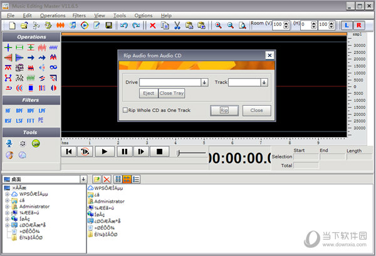376x256 pixels.
Task: Click the Room (H) 0 stepper arrows
Action: 314,25
